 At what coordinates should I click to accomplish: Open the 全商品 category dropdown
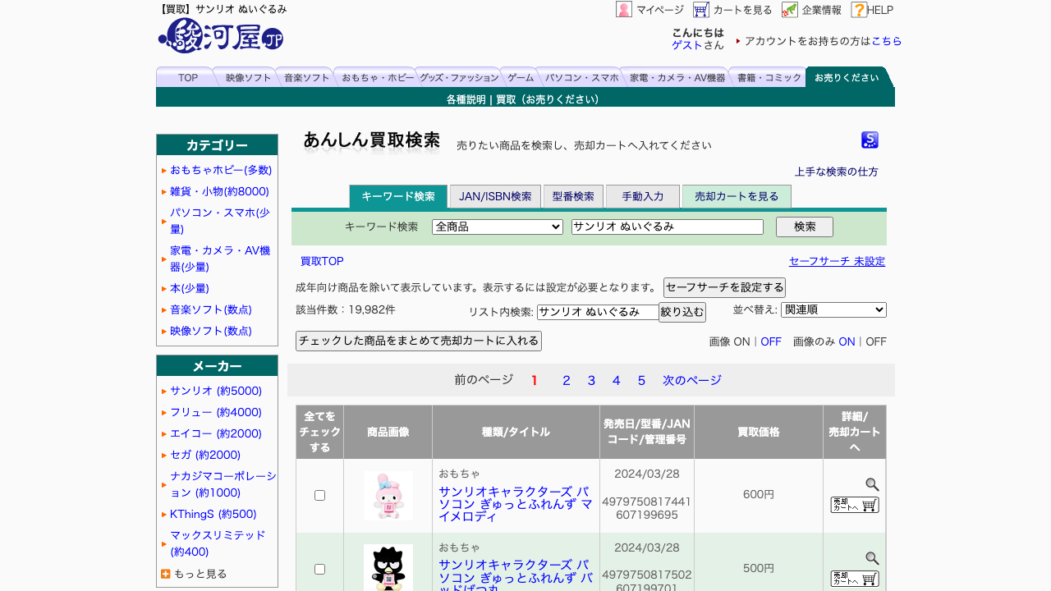tap(498, 227)
